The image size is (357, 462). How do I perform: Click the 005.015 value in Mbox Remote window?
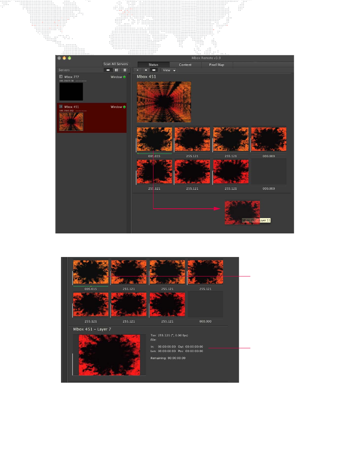click(x=154, y=156)
